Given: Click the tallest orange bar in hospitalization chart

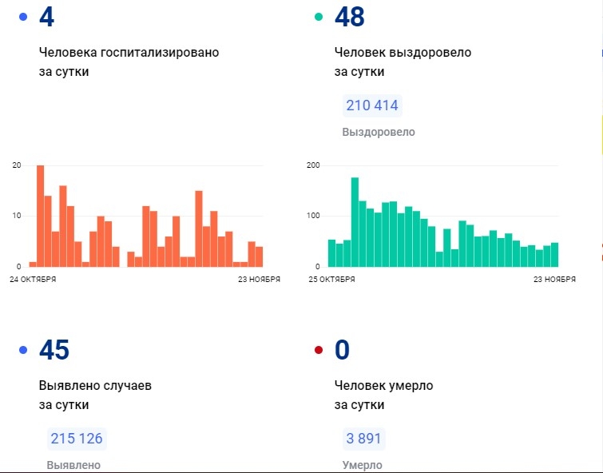Looking at the screenshot, I should click(40, 216).
